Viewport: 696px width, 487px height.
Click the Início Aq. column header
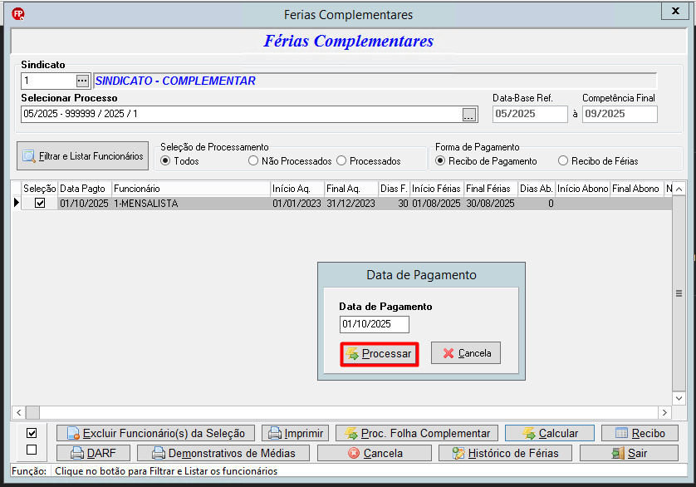point(297,189)
